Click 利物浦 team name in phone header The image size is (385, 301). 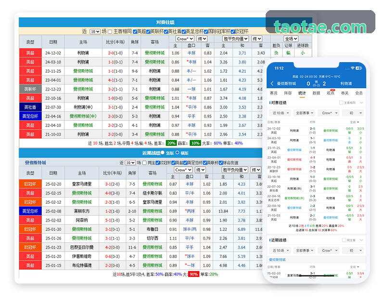[x=346, y=83]
